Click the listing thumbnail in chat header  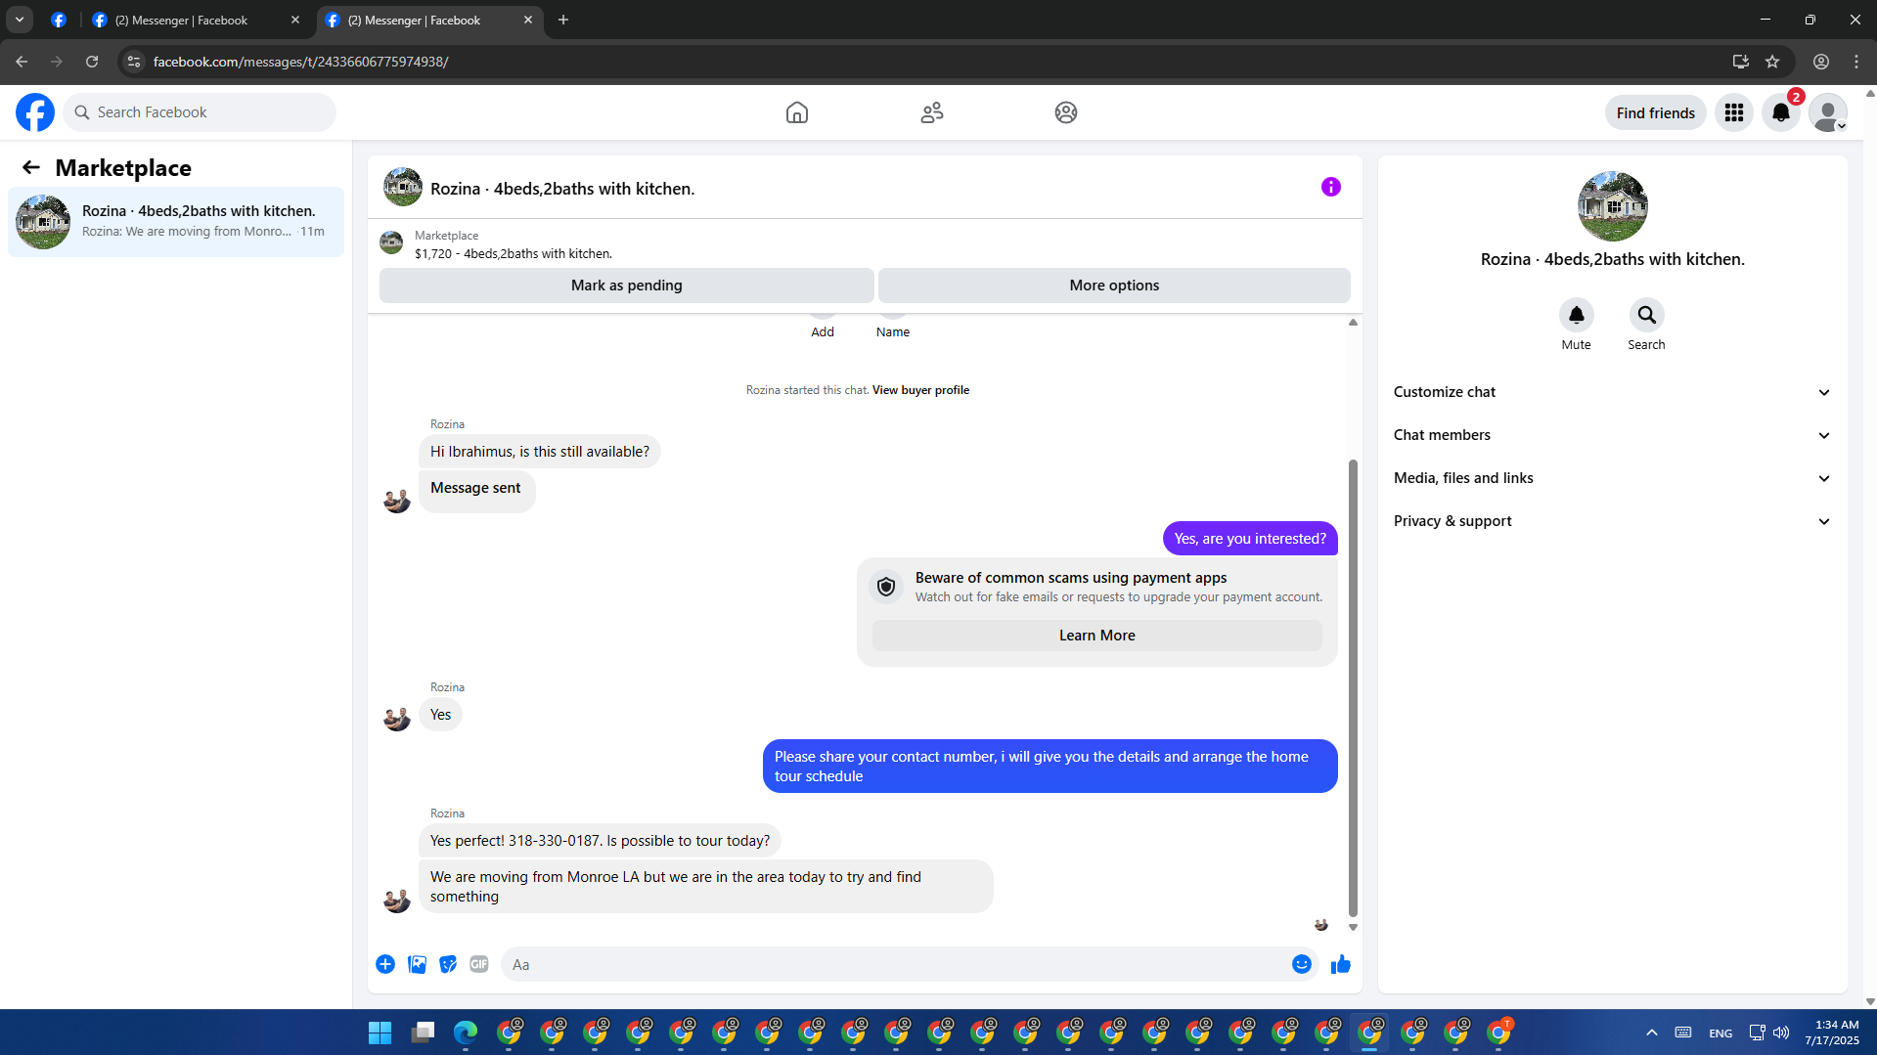tap(403, 187)
